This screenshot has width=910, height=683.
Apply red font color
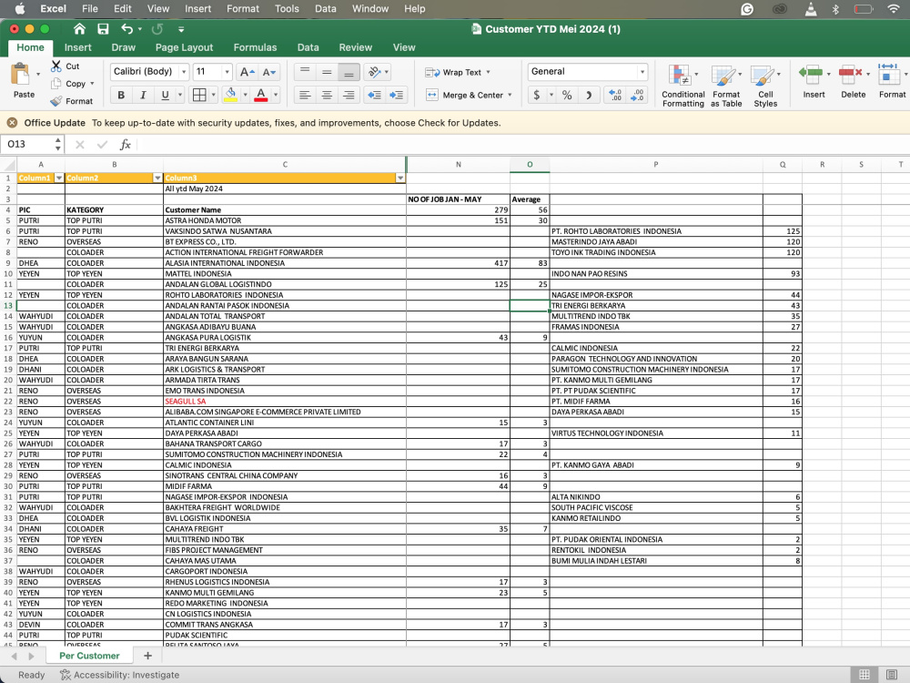tap(261, 95)
